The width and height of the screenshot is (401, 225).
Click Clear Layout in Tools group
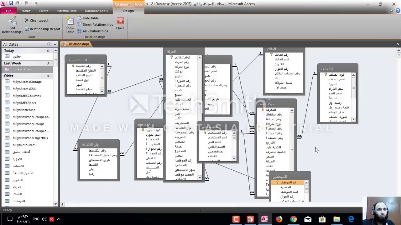[x=36, y=21]
